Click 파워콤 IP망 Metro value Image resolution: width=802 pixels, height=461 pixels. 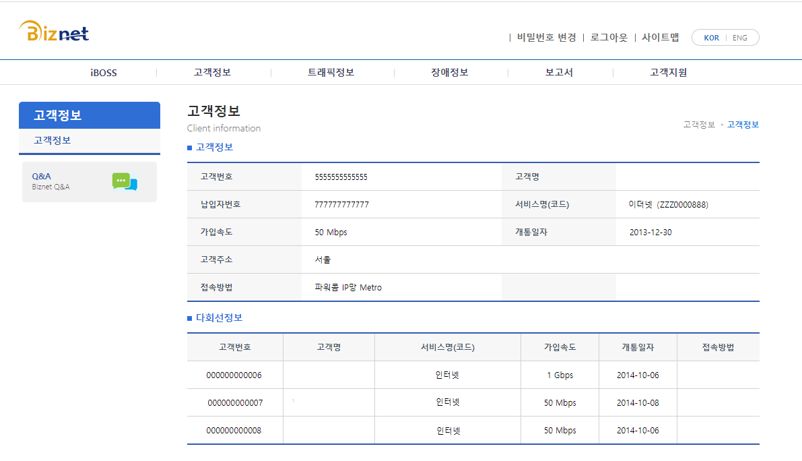[348, 288]
